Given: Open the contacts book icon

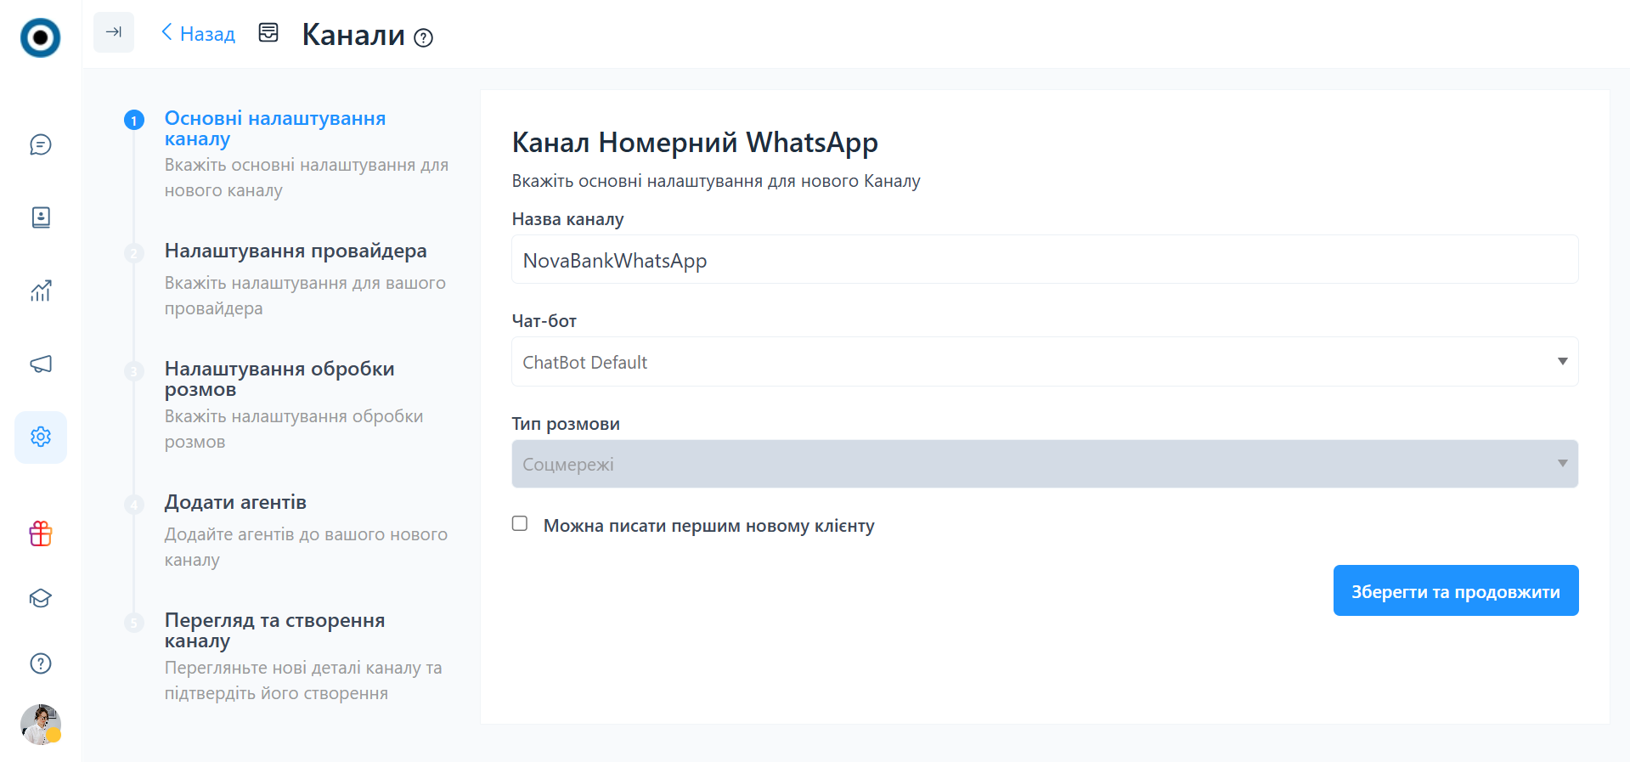Looking at the screenshot, I should click(41, 217).
